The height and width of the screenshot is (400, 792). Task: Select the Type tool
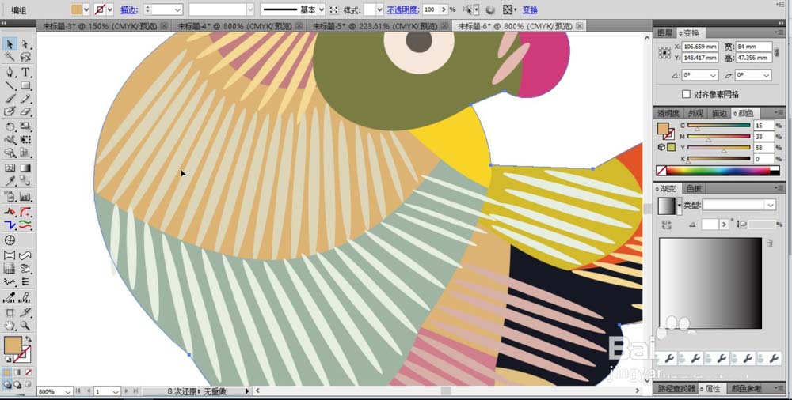pos(25,72)
